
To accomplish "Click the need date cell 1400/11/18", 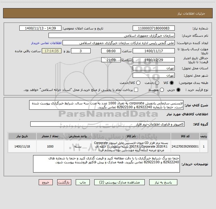I will (22, 146).
